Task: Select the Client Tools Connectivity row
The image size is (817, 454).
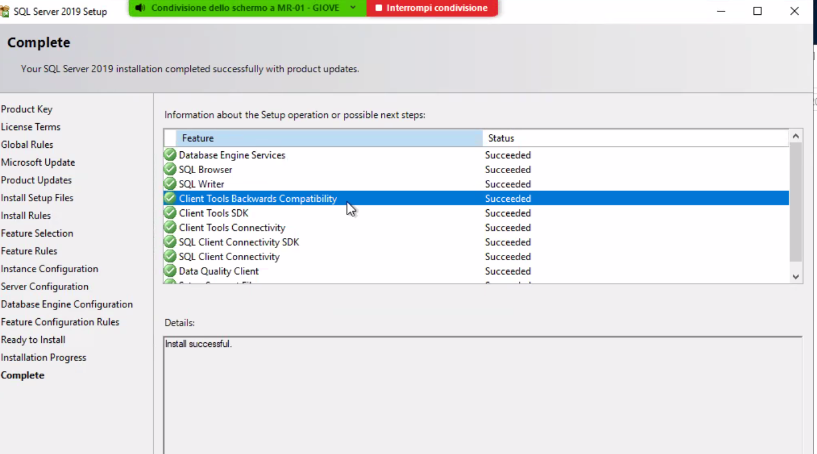Action: [x=232, y=228]
